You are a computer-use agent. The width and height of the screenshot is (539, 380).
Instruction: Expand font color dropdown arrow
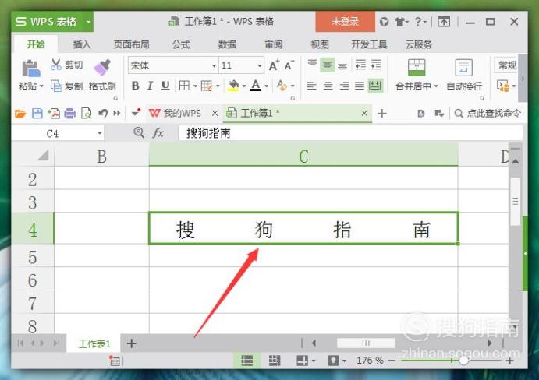267,86
